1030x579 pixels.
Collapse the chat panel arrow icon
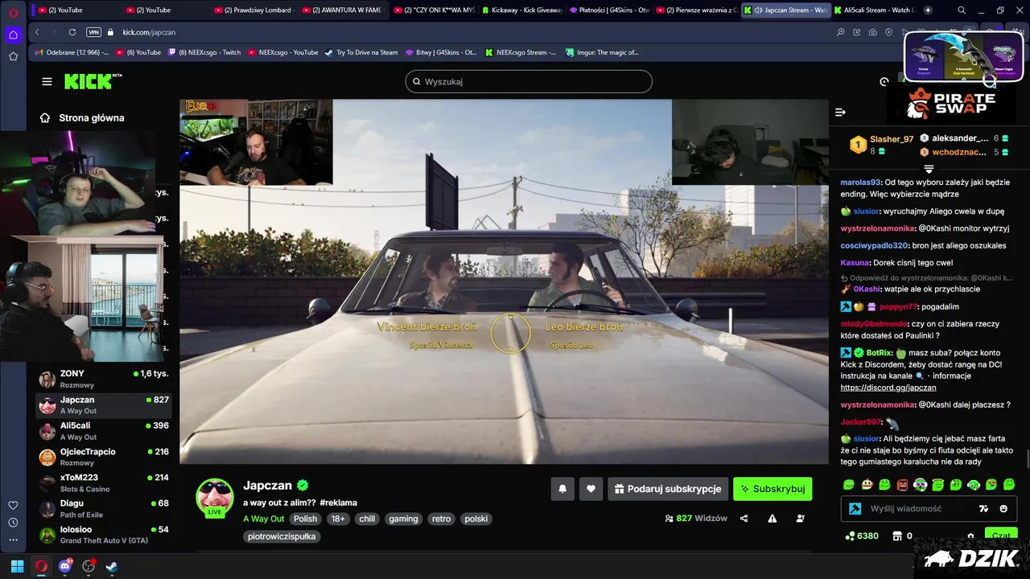click(x=840, y=112)
